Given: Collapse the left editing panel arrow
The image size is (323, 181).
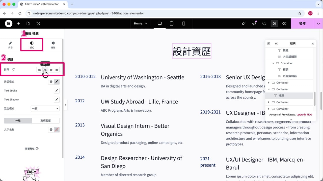Looking at the screenshot, I should point(65,105).
